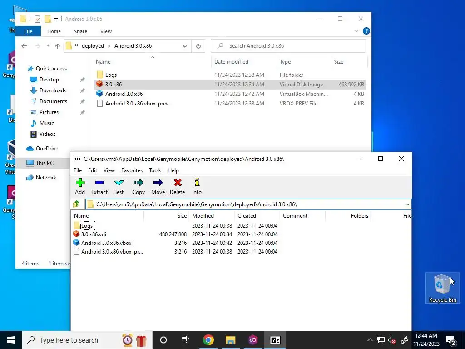Select the Recycle Bin desktop icon
This screenshot has height=349, width=465.
pyautogui.click(x=442, y=288)
